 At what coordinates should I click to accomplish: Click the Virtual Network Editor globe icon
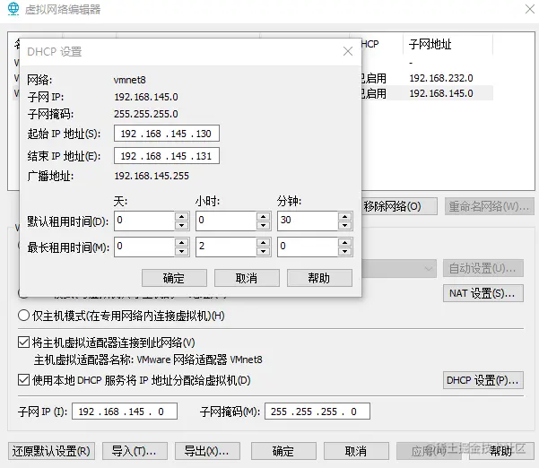[13, 9]
